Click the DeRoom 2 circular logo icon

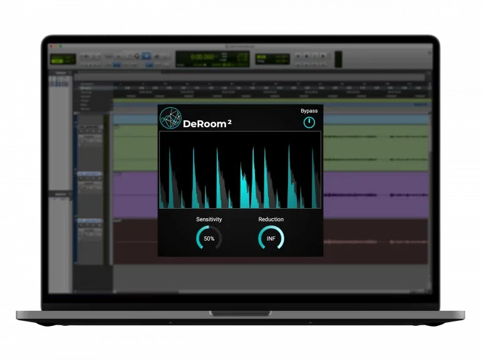pos(170,118)
